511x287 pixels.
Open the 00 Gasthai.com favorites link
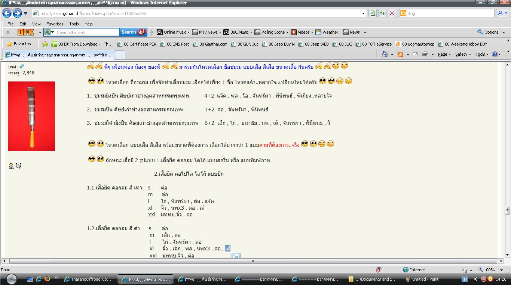[x=210, y=44]
